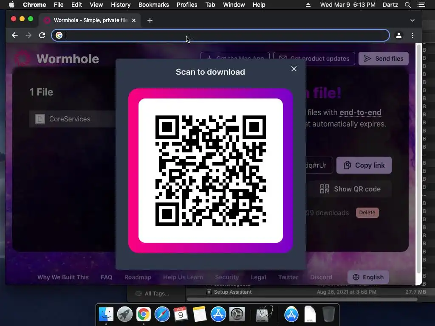The image size is (435, 326).
Task: Open System Preferences gear in Dock
Action: pyautogui.click(x=237, y=314)
